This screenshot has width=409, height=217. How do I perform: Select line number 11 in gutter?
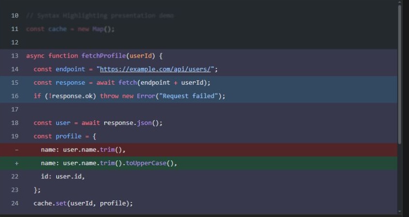click(x=15, y=29)
